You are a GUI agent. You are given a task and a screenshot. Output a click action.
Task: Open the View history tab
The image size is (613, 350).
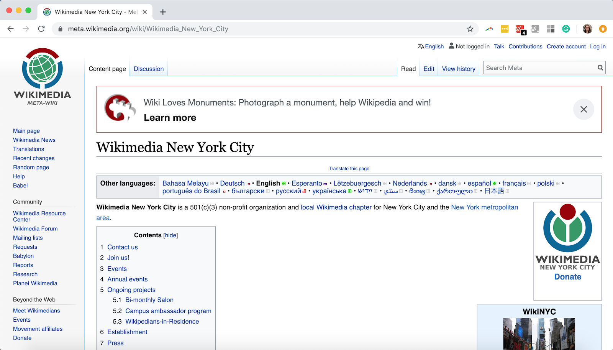point(459,69)
